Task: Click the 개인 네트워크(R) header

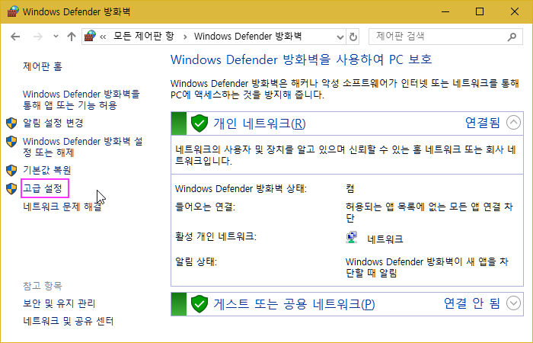Action: pyautogui.click(x=260, y=123)
